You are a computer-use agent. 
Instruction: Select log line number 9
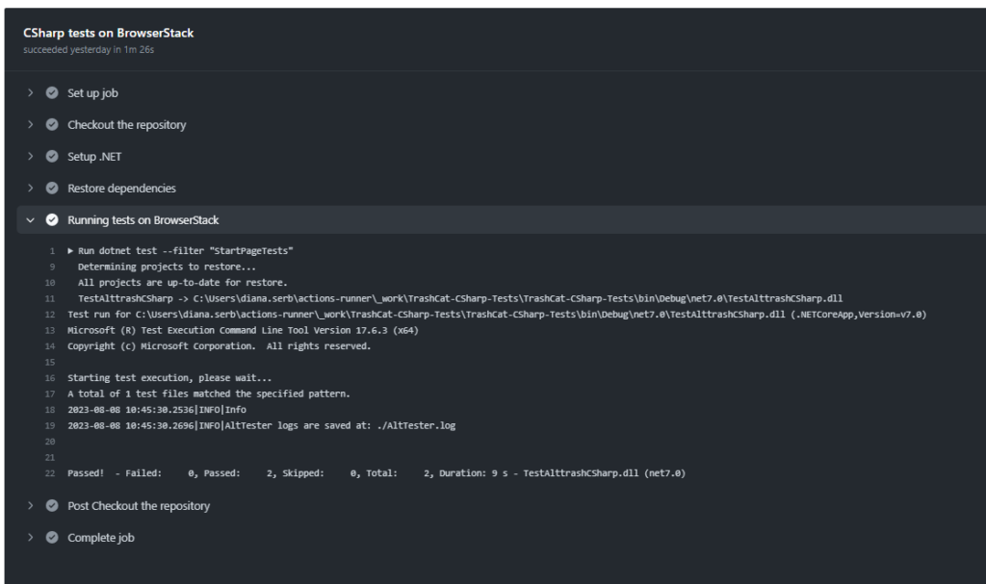coord(52,267)
